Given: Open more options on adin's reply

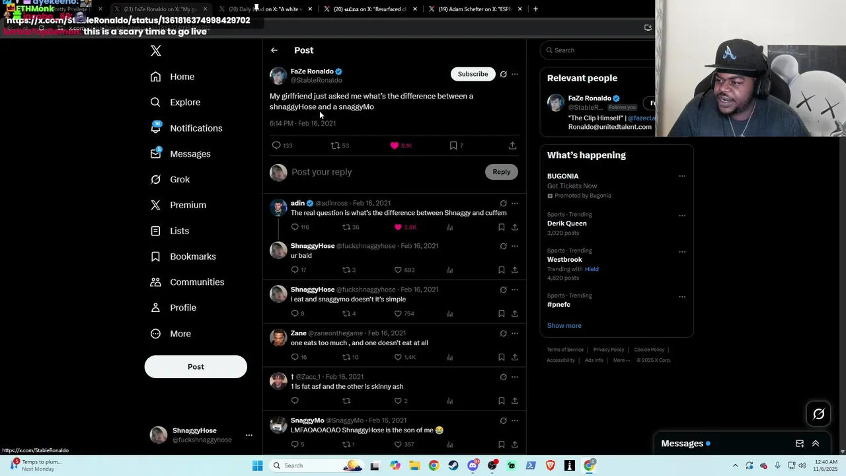Looking at the screenshot, I should [515, 204].
